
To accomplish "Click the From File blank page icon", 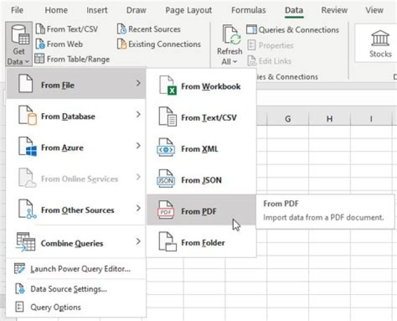I will click(25, 83).
